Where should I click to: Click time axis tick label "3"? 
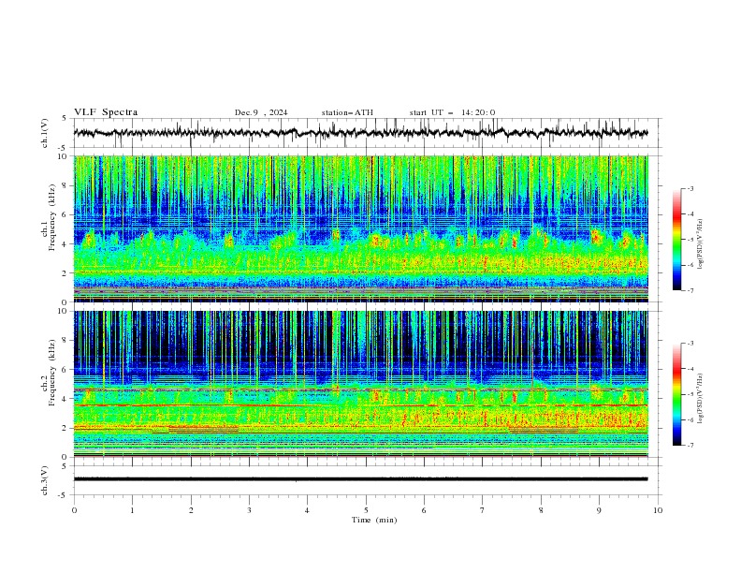[249, 510]
